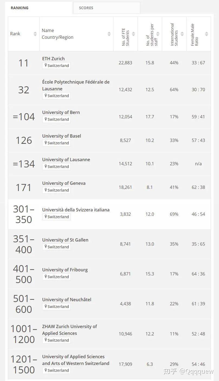This screenshot has height=381, width=219.
Task: Sort by students per staff arrows
Action: (158, 34)
